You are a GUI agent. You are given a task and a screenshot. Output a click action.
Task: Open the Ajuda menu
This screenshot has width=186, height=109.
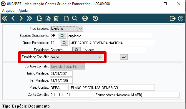click(23, 11)
